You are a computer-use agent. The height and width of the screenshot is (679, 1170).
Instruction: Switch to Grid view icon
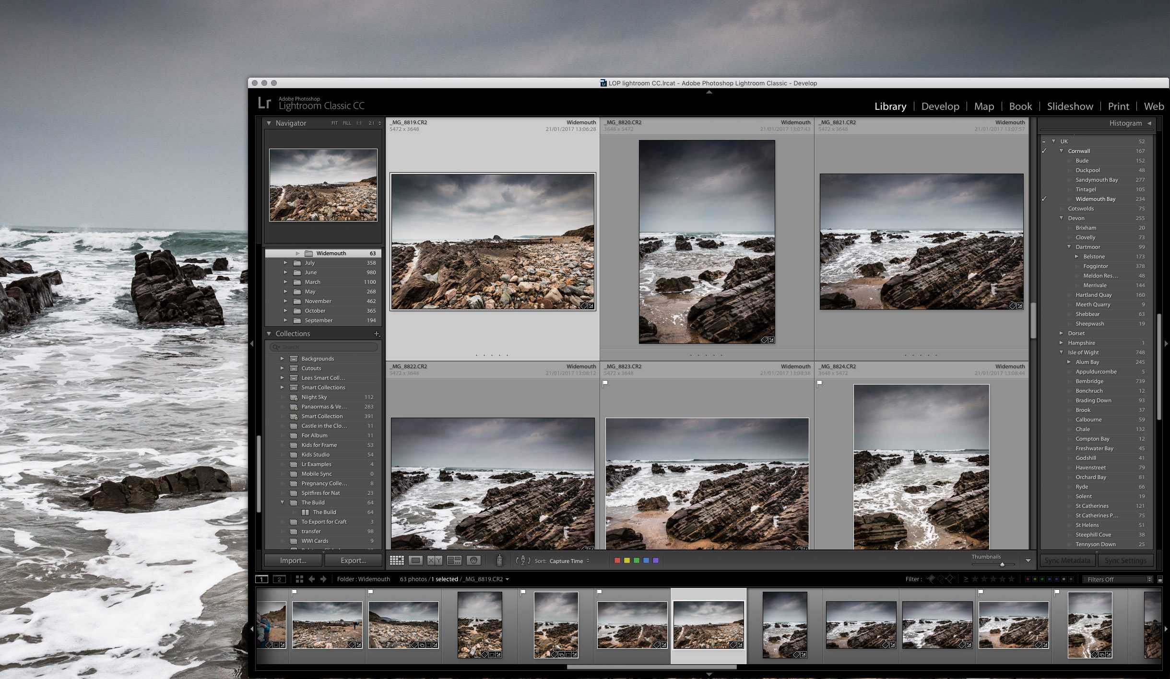pos(397,561)
